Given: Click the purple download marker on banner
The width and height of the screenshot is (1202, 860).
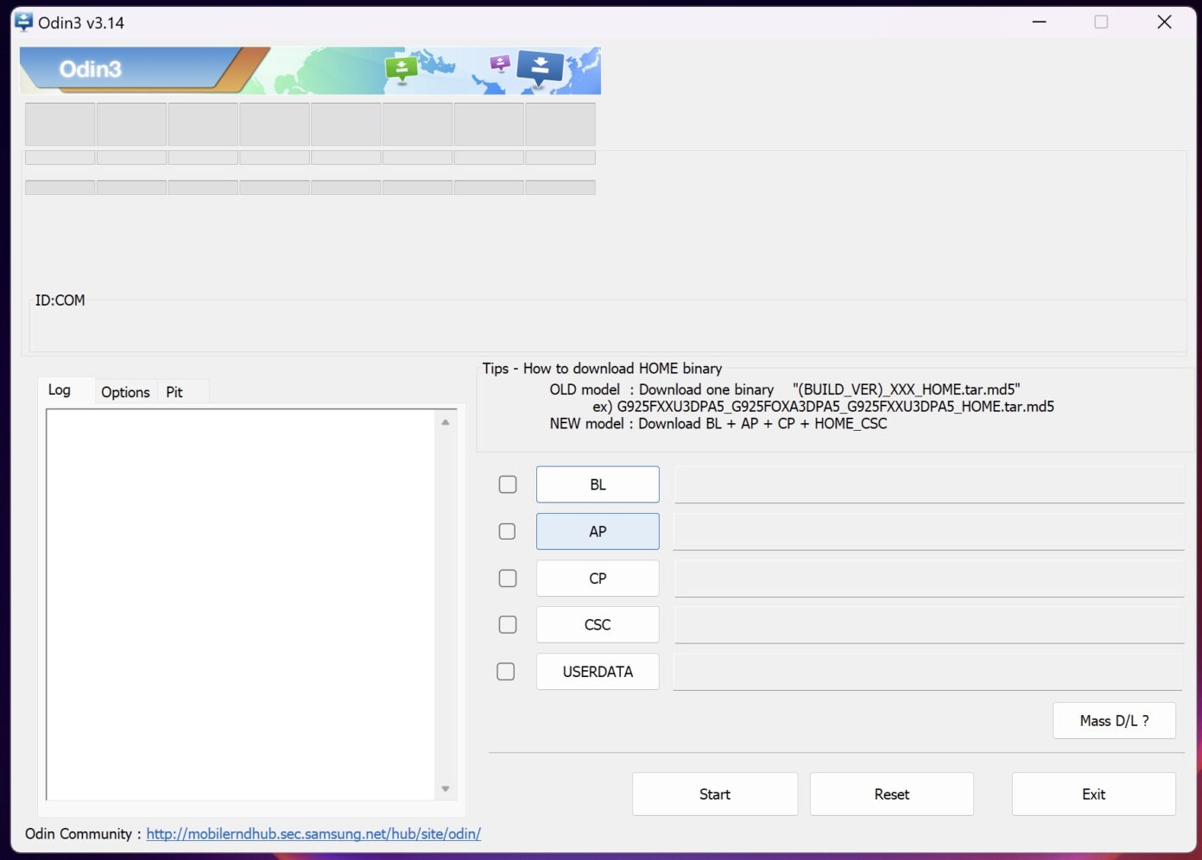Looking at the screenshot, I should click(x=500, y=63).
